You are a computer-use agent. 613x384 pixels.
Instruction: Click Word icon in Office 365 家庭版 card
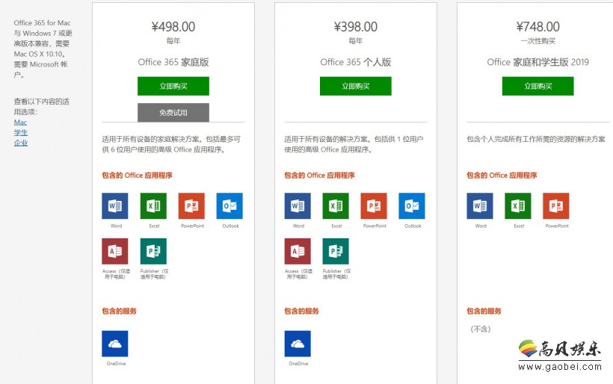(115, 206)
